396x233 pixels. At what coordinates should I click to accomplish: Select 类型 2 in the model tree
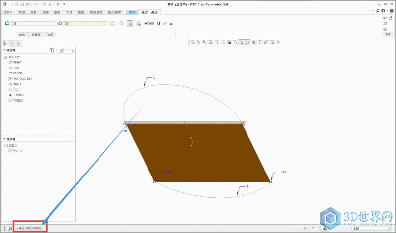[16, 101]
